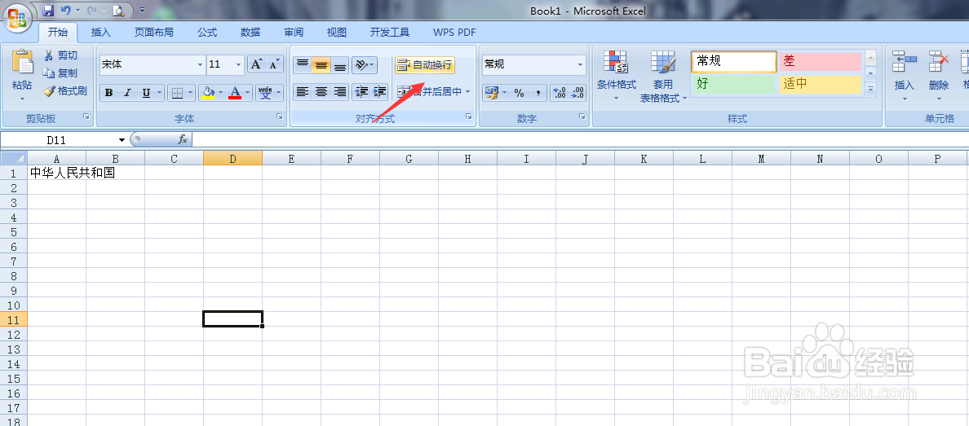Click the print preview quick access icon
The height and width of the screenshot is (426, 969).
pos(118,11)
